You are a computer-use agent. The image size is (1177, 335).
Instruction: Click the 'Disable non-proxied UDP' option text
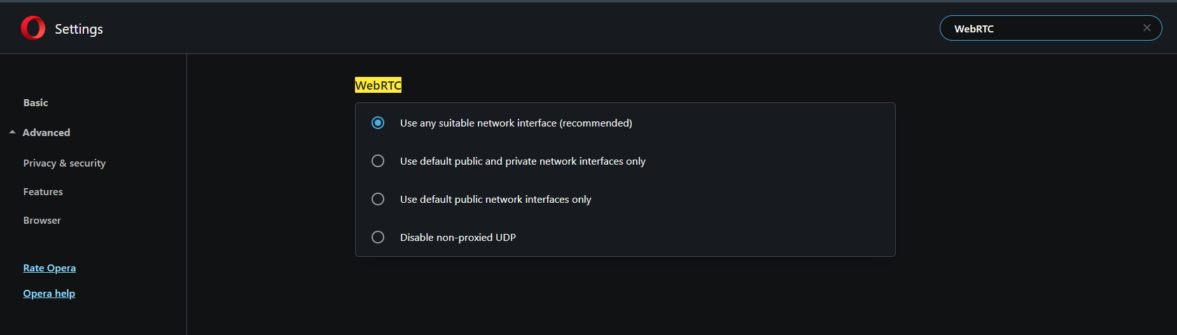point(458,237)
